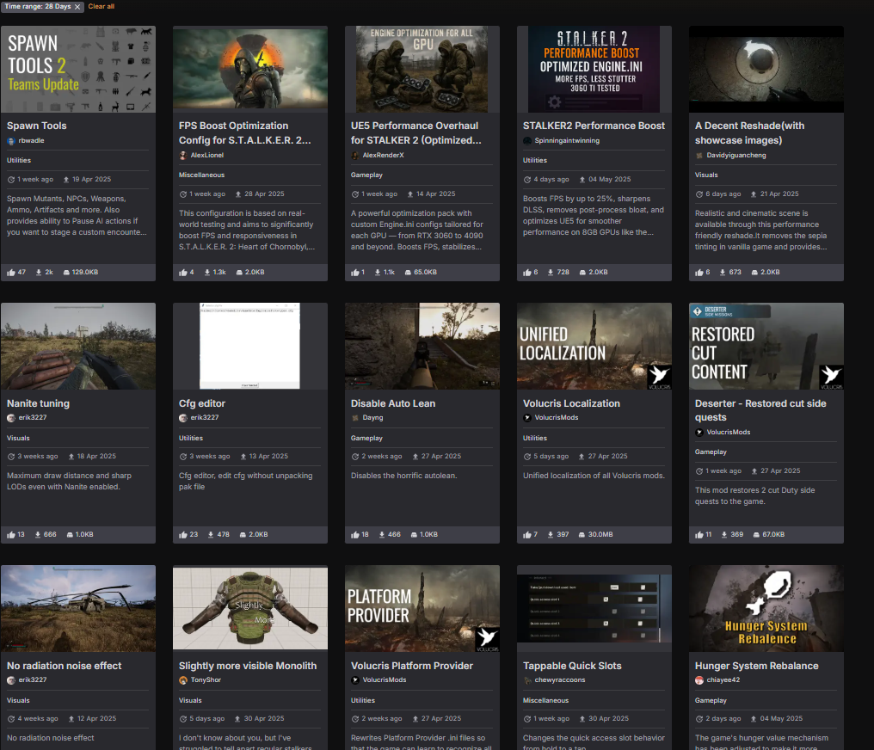Image resolution: width=874 pixels, height=750 pixels.
Task: Open UE5 Performance Overhaul thumbnail image
Action: (422, 69)
